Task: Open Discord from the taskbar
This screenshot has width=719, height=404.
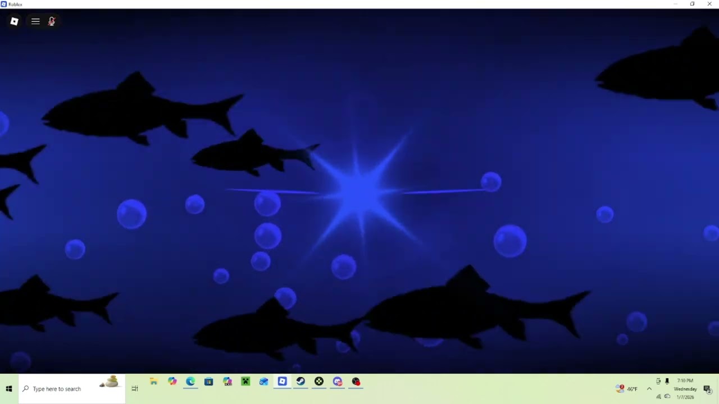Action: click(338, 382)
